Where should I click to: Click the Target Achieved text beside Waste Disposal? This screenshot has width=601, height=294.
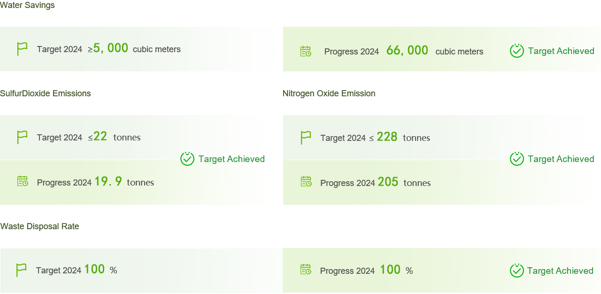click(560, 271)
